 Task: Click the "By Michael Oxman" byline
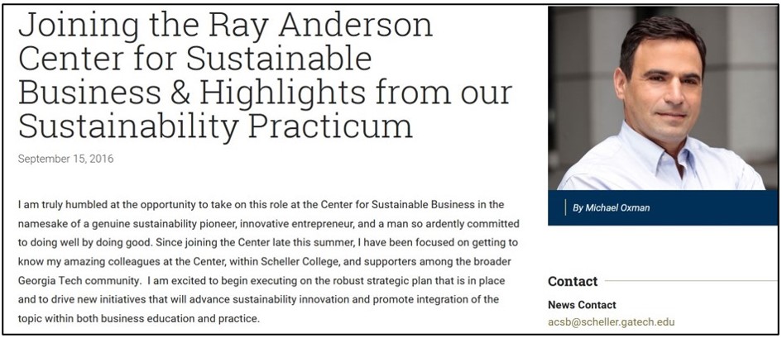coord(611,207)
